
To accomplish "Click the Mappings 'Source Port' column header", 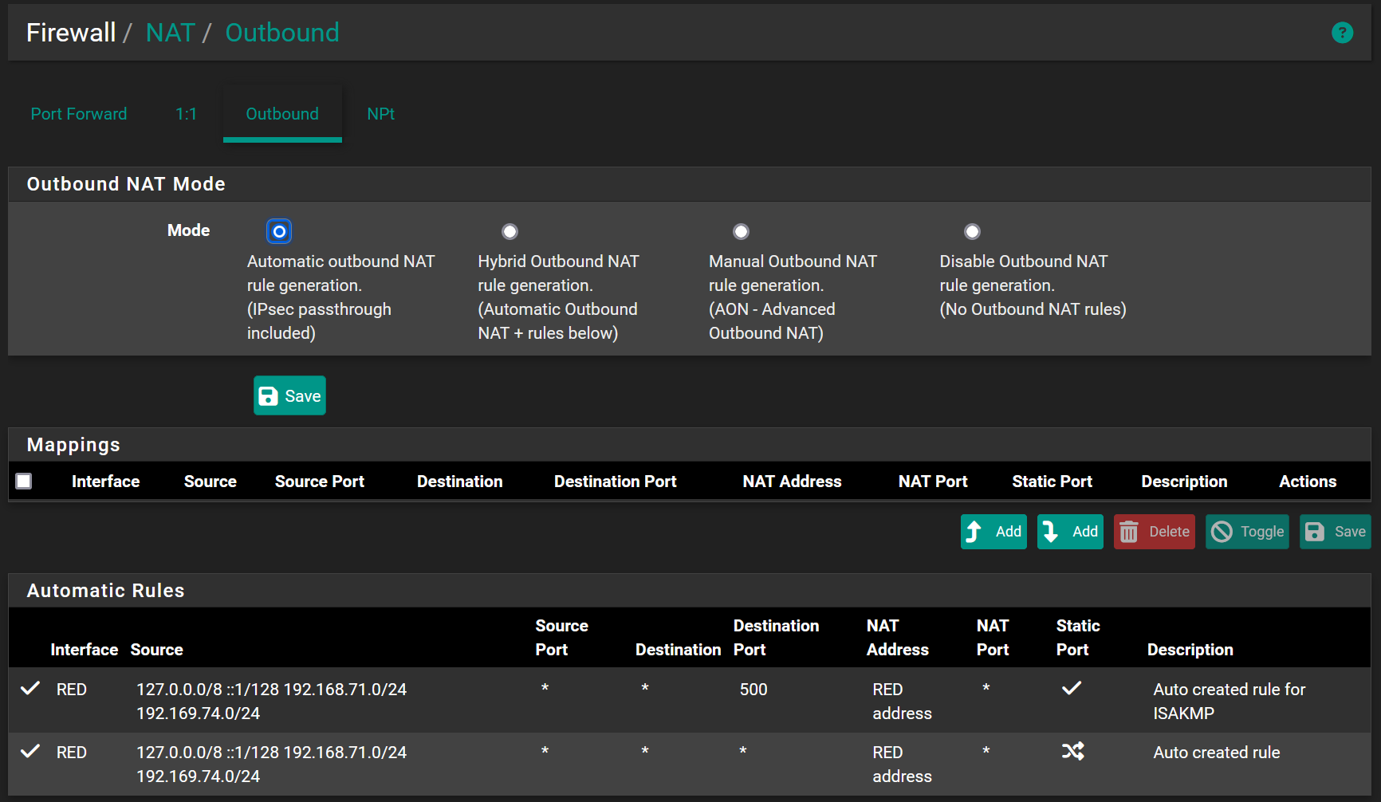I will pyautogui.click(x=320, y=482).
